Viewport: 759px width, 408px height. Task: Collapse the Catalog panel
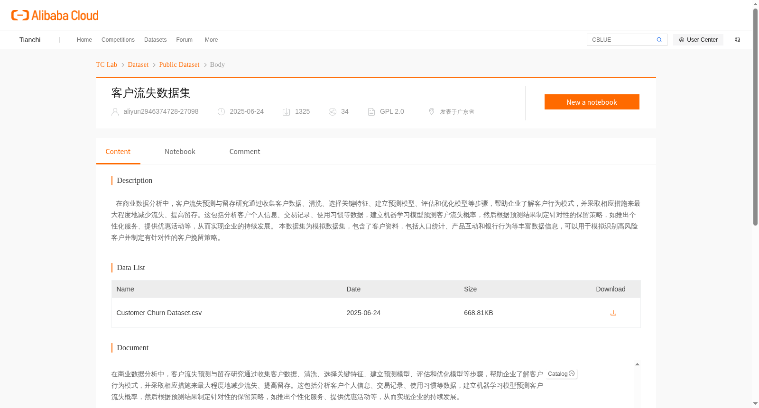[562, 374]
